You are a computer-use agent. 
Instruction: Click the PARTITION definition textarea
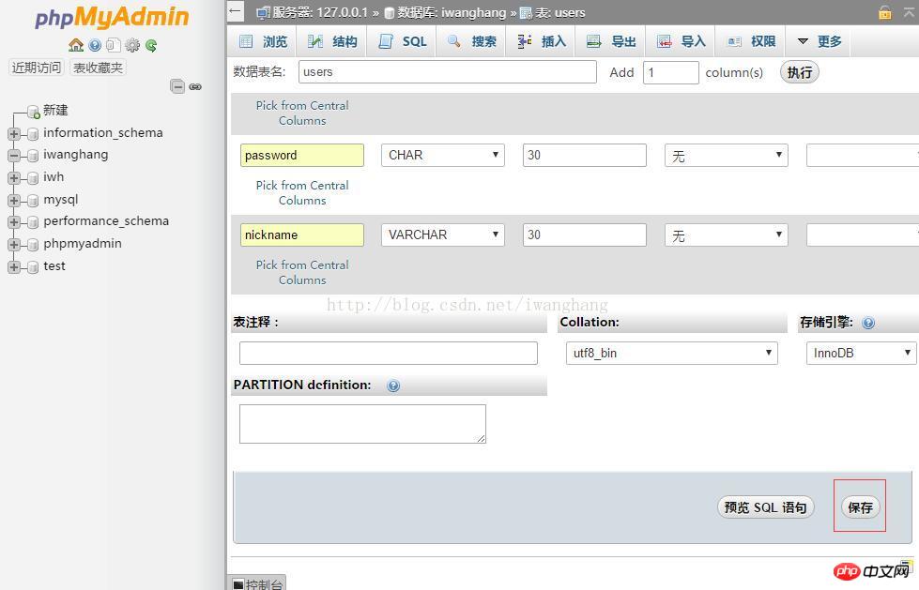(362, 424)
